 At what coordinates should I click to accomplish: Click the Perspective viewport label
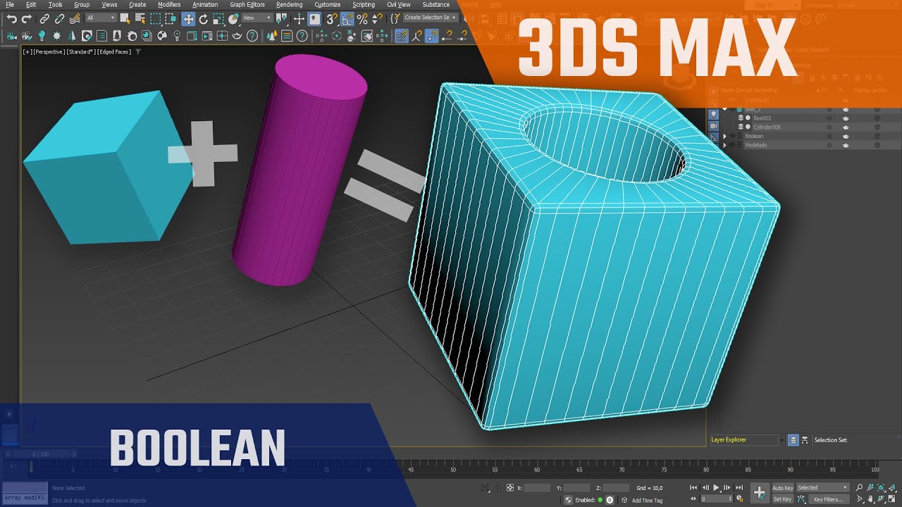pyautogui.click(x=49, y=51)
